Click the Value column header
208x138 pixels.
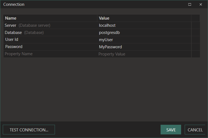pyautogui.click(x=144, y=18)
